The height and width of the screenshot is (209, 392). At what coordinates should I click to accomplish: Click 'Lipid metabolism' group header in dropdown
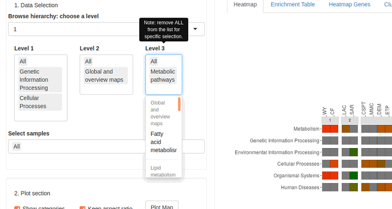click(x=163, y=171)
